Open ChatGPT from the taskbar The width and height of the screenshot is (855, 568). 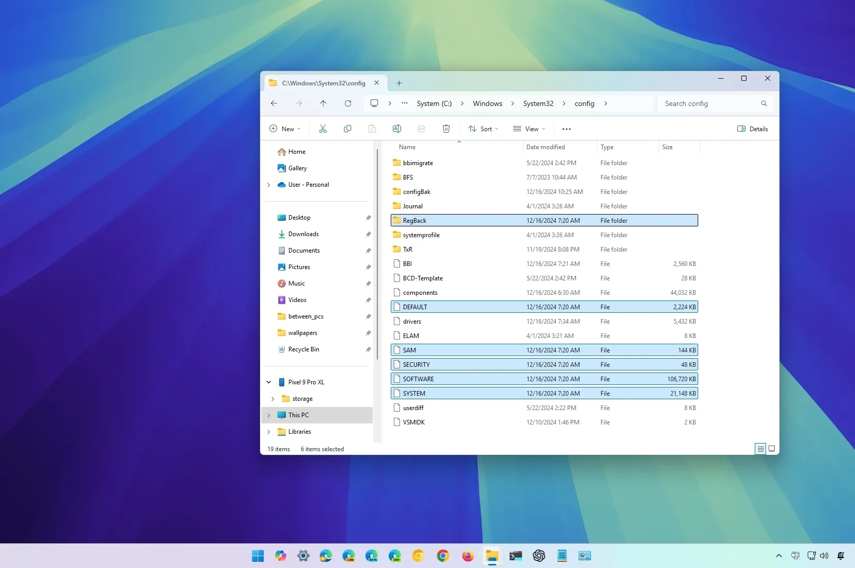(x=539, y=556)
